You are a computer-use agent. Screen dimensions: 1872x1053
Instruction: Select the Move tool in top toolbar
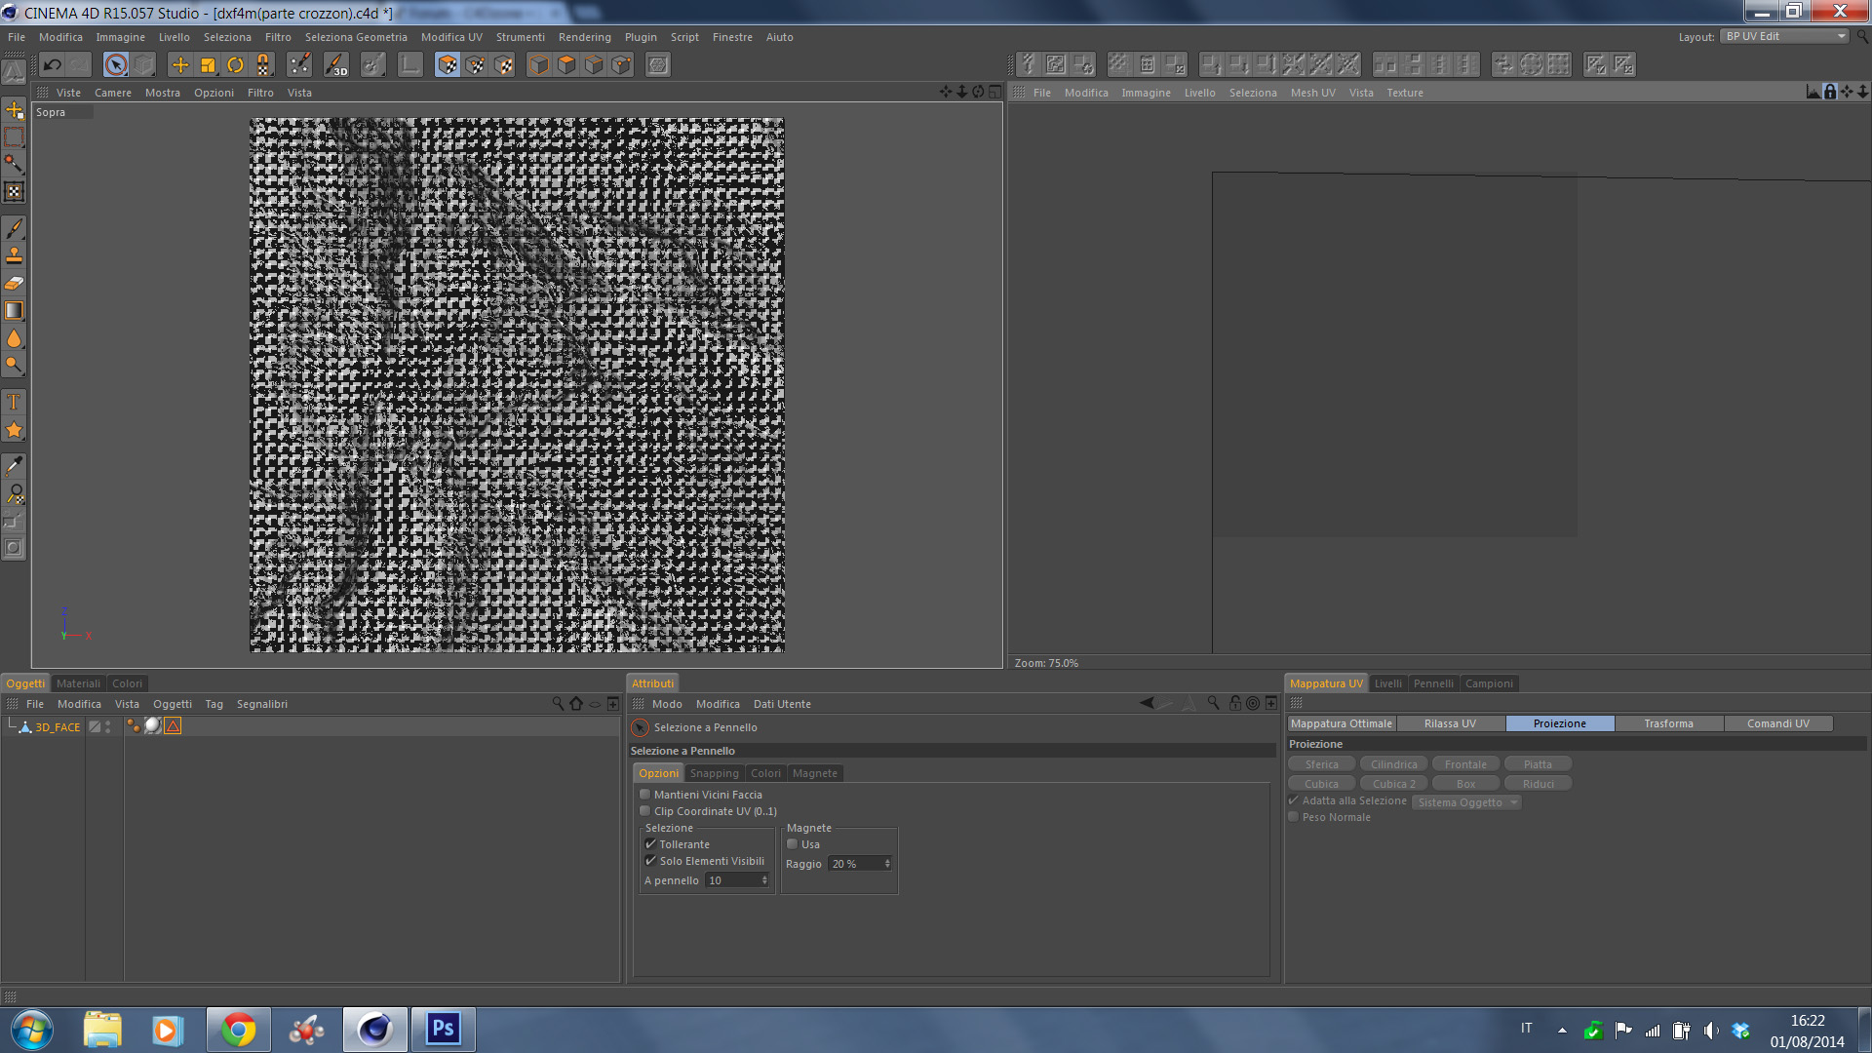click(x=180, y=65)
